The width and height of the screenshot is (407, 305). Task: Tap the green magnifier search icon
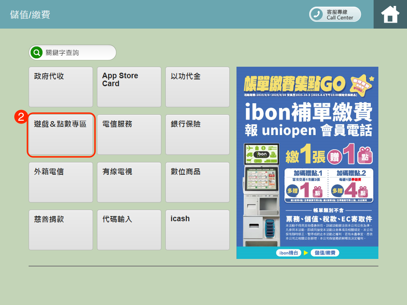(x=37, y=53)
